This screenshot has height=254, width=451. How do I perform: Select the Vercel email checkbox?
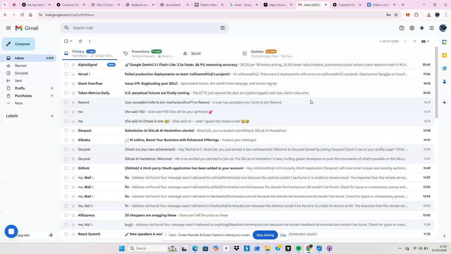pos(66,74)
